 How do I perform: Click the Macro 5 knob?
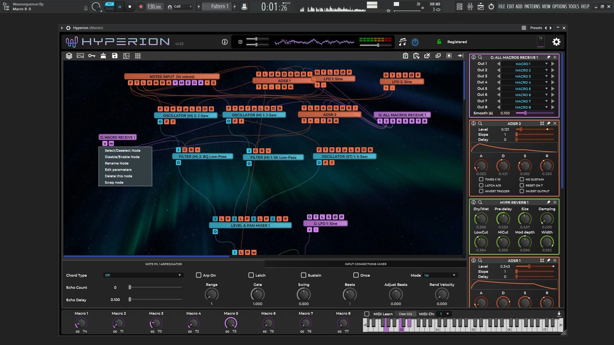click(x=231, y=324)
